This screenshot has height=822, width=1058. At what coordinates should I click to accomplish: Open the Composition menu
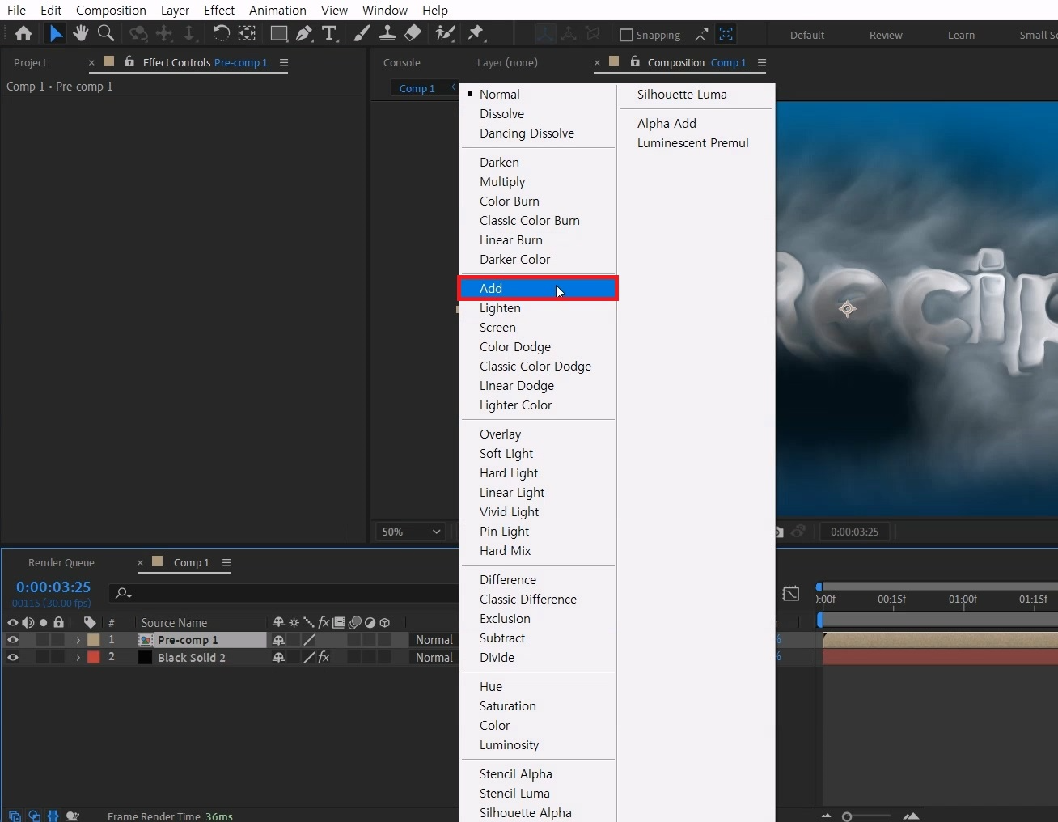111,10
